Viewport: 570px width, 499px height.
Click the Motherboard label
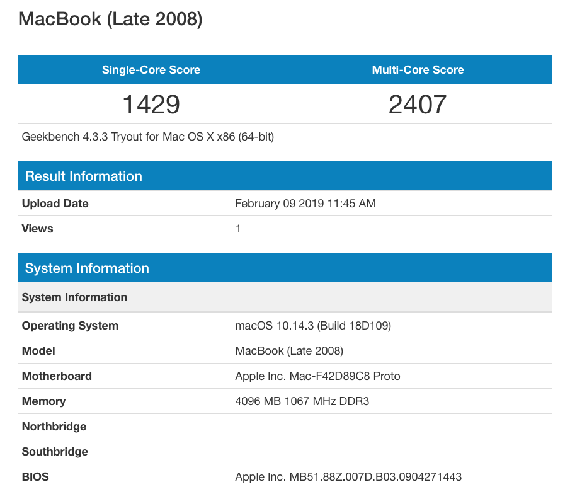click(57, 376)
